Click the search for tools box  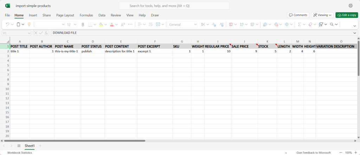[x=174, y=6]
